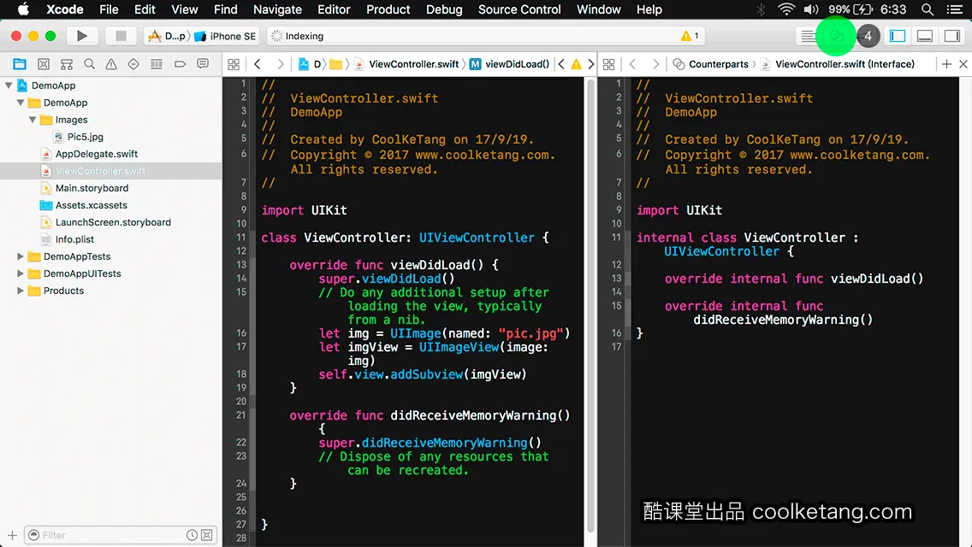The image size is (972, 547).
Task: Jump to the previous issue
Action: (x=561, y=64)
